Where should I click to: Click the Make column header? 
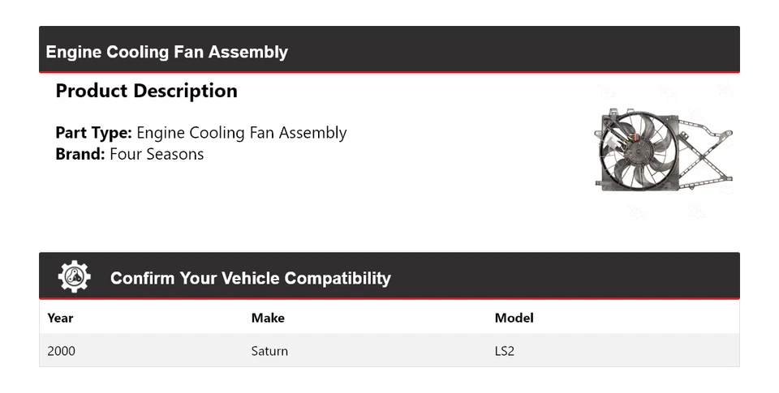tap(268, 318)
